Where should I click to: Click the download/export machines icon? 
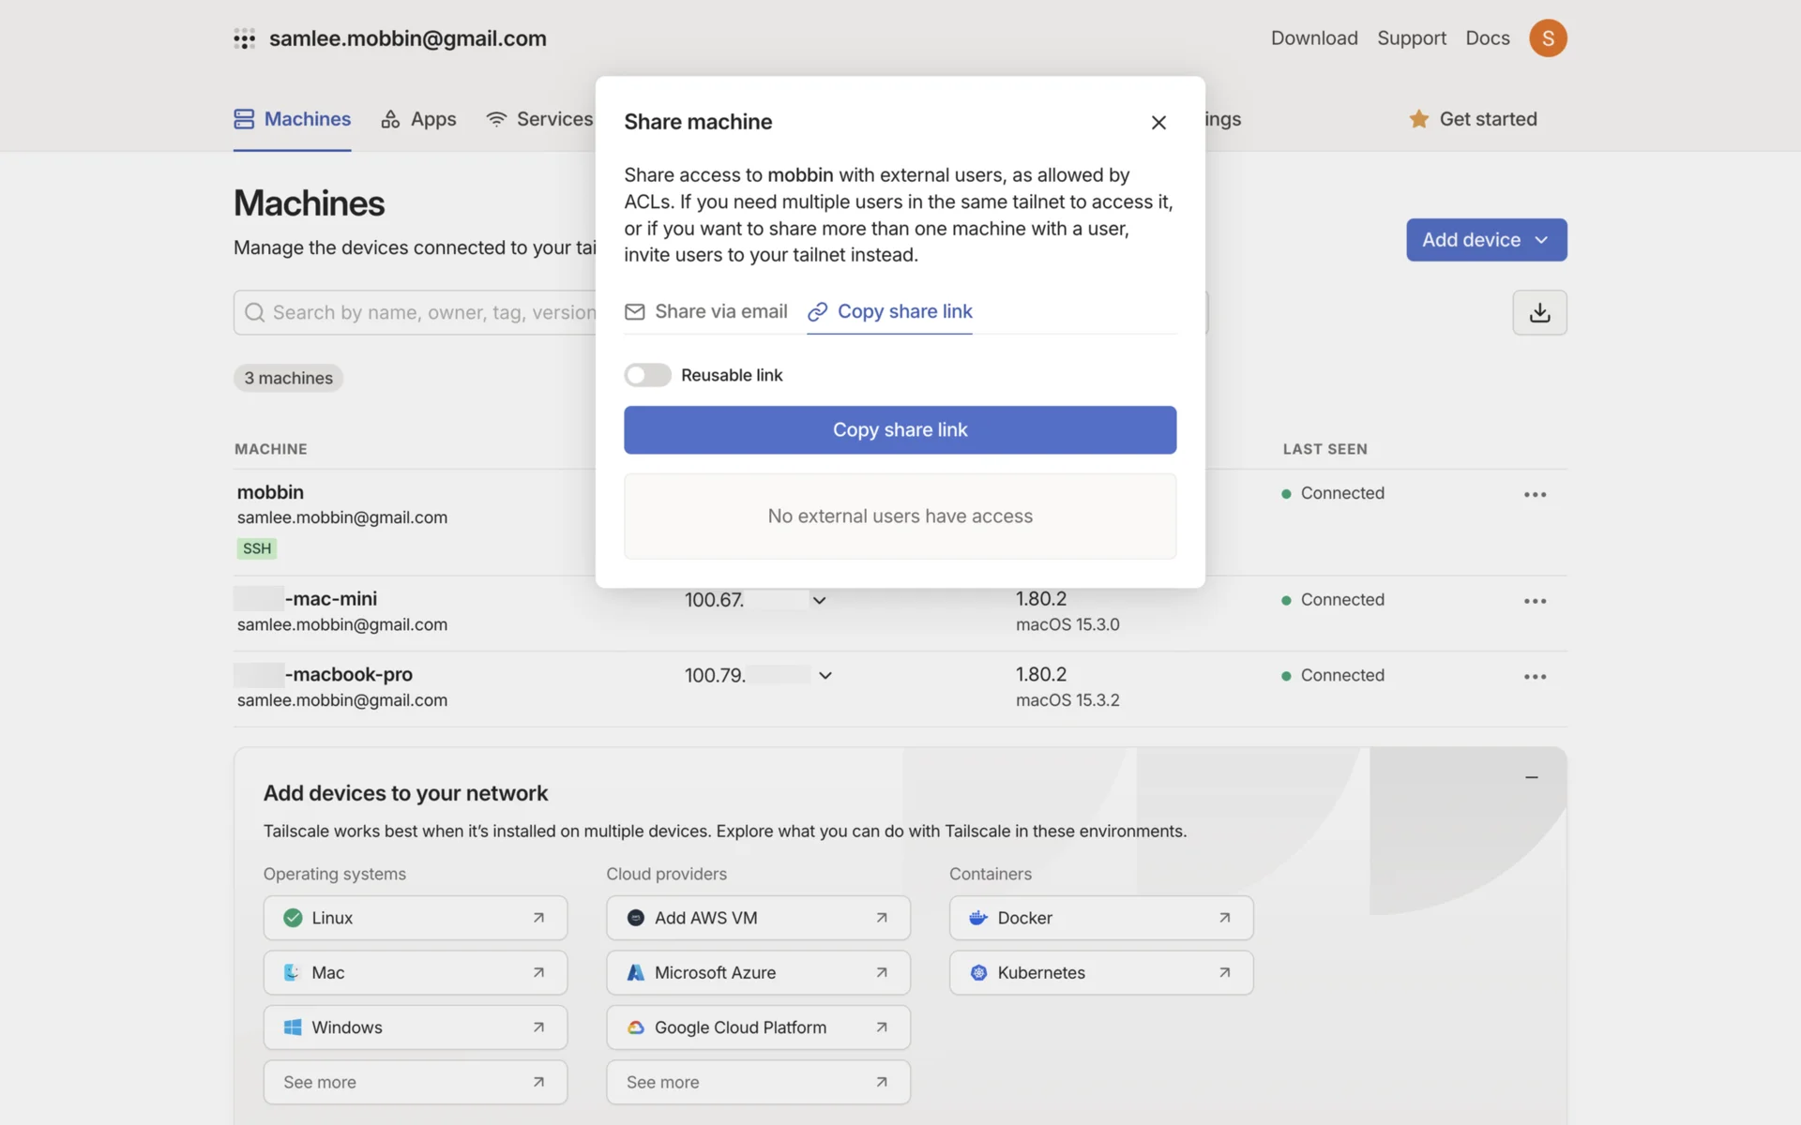[1539, 312]
